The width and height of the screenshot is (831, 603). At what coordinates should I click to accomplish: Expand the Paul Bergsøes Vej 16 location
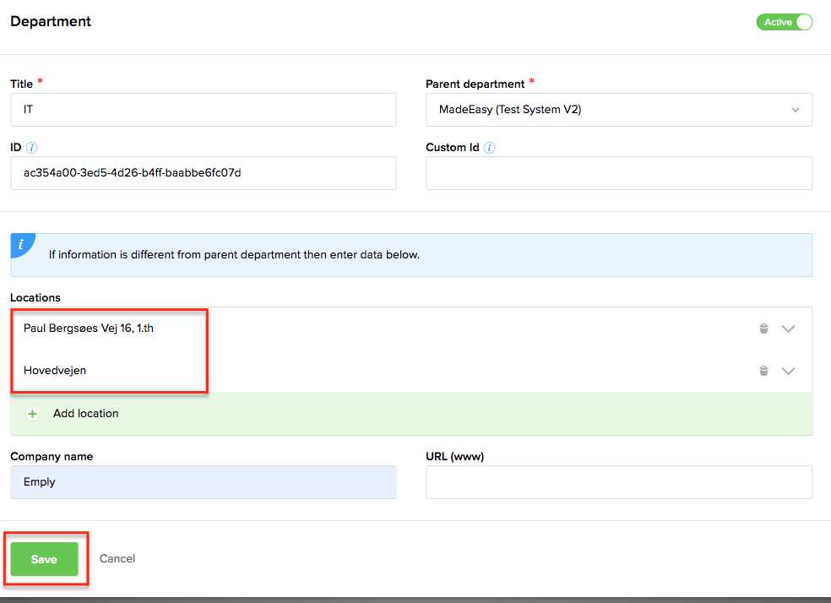[788, 329]
